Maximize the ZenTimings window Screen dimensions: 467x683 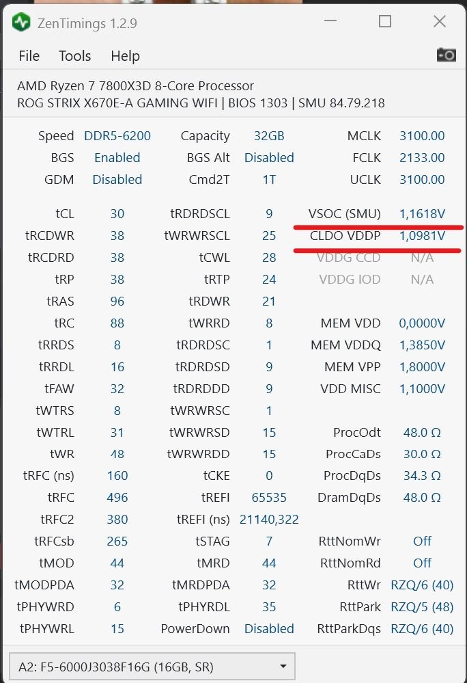pyautogui.click(x=385, y=21)
